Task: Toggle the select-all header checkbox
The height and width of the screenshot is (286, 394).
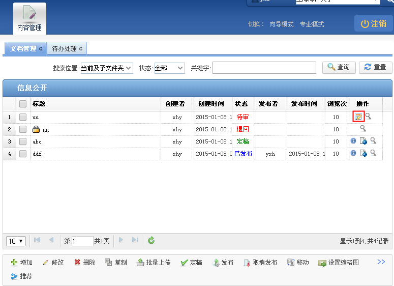Action: pos(23,104)
